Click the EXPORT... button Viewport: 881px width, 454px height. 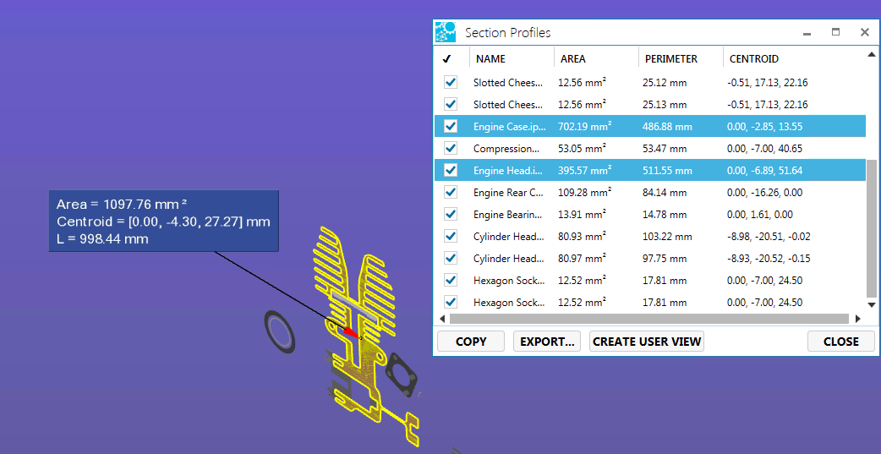coord(547,342)
